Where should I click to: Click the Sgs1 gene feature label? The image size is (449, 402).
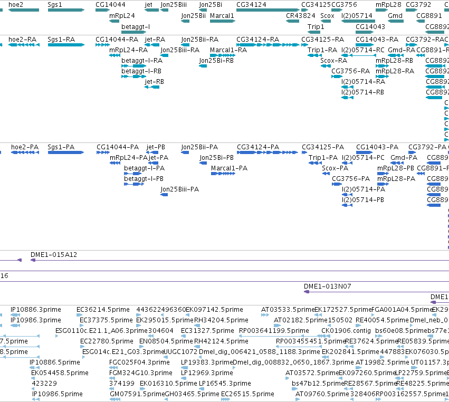pos(55,5)
